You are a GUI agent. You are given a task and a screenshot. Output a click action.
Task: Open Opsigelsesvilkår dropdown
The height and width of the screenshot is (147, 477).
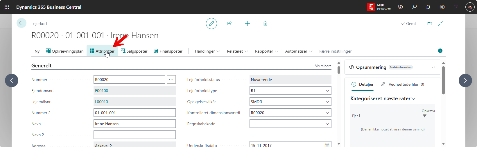point(327,102)
